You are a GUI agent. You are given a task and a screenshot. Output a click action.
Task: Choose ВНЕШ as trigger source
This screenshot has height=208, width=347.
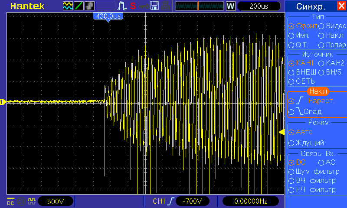coord(302,72)
